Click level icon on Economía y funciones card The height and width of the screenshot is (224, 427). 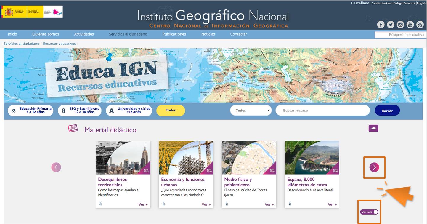[164, 204]
